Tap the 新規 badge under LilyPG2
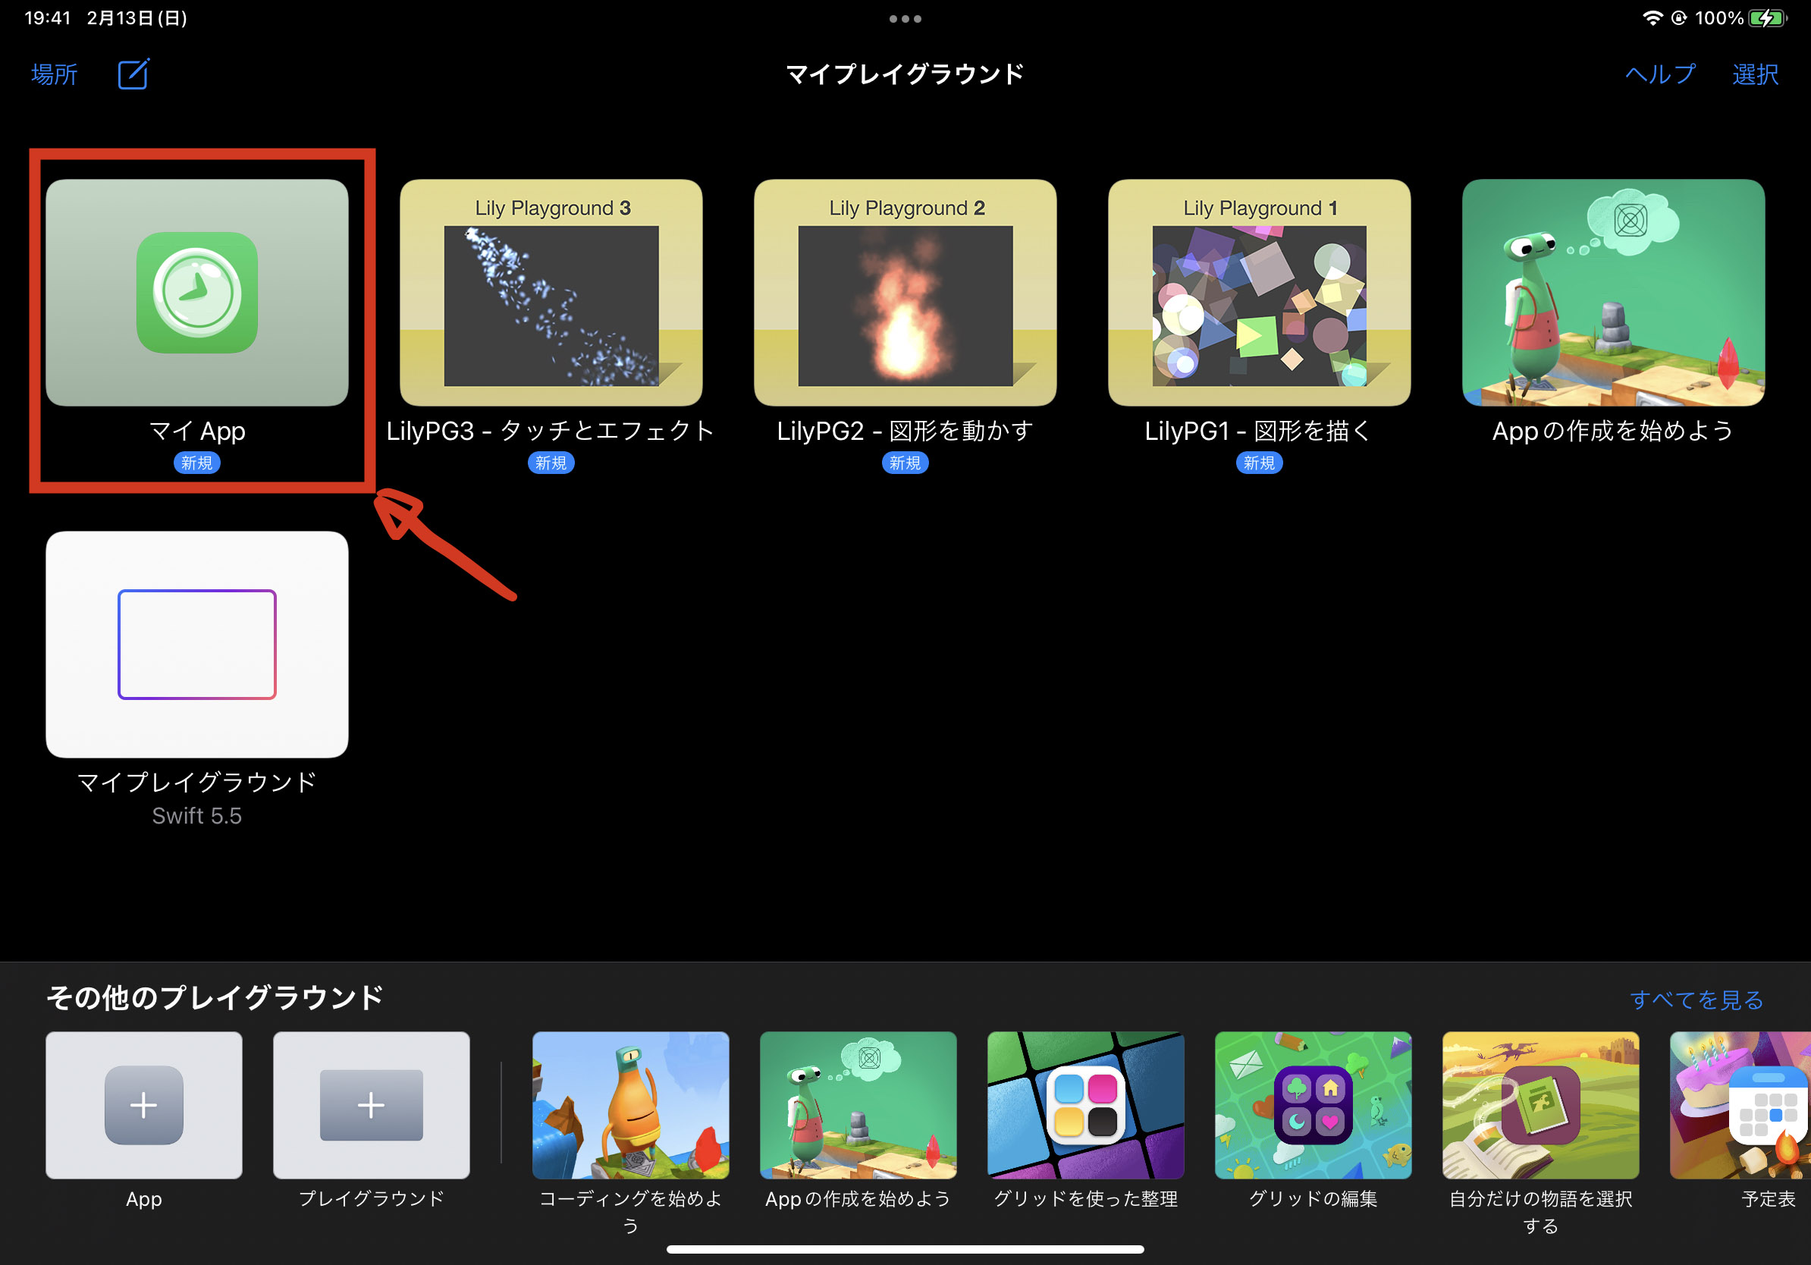Viewport: 1811px width, 1265px height. pyautogui.click(x=905, y=463)
